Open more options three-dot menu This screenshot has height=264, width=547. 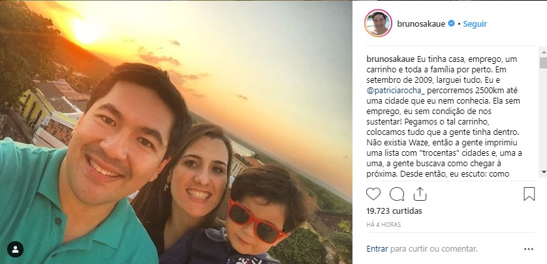click(x=529, y=249)
